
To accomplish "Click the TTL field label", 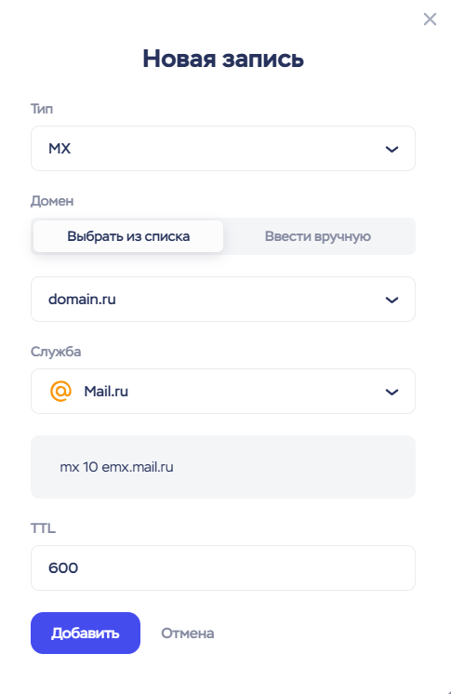I will tap(43, 528).
